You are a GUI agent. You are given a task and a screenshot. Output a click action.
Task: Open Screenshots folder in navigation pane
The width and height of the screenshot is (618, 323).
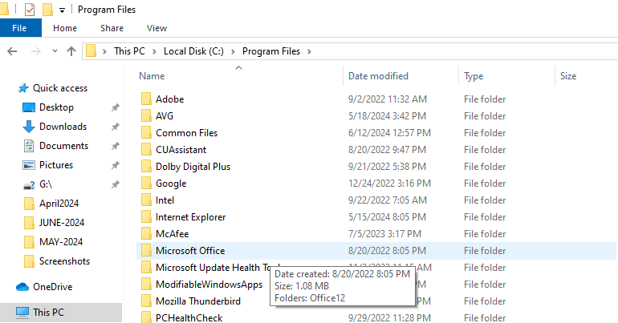point(64,261)
